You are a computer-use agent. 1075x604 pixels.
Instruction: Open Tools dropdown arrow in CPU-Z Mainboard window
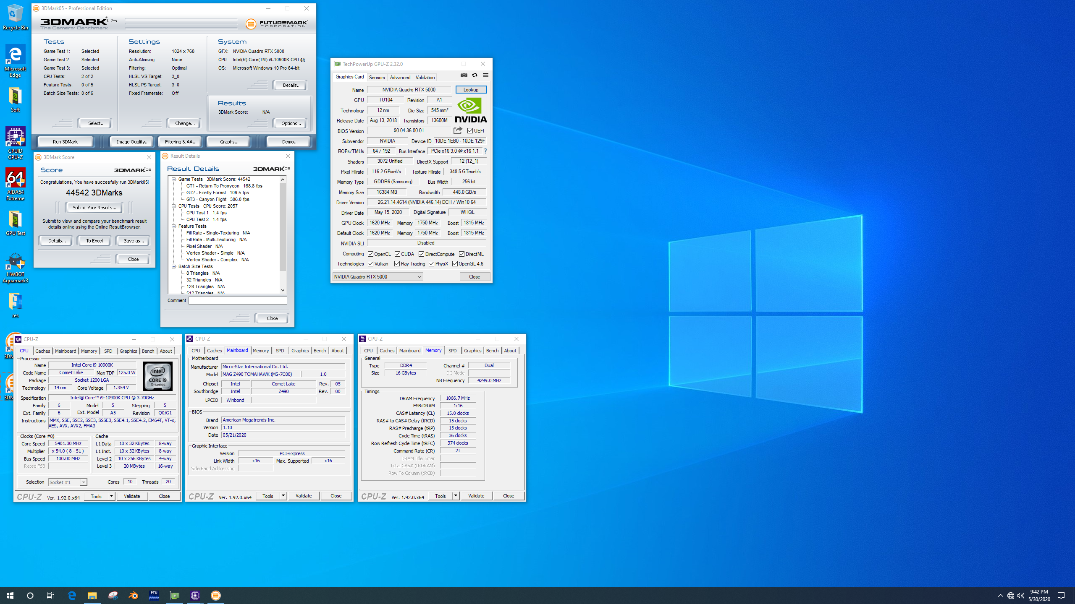coord(283,496)
